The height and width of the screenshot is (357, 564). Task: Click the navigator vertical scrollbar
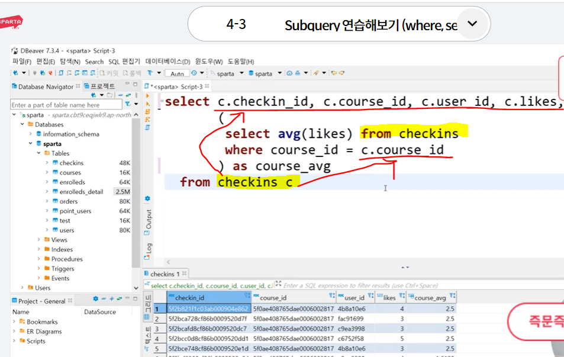coord(136,194)
